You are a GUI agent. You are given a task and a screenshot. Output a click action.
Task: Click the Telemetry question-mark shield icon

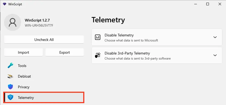10,98
